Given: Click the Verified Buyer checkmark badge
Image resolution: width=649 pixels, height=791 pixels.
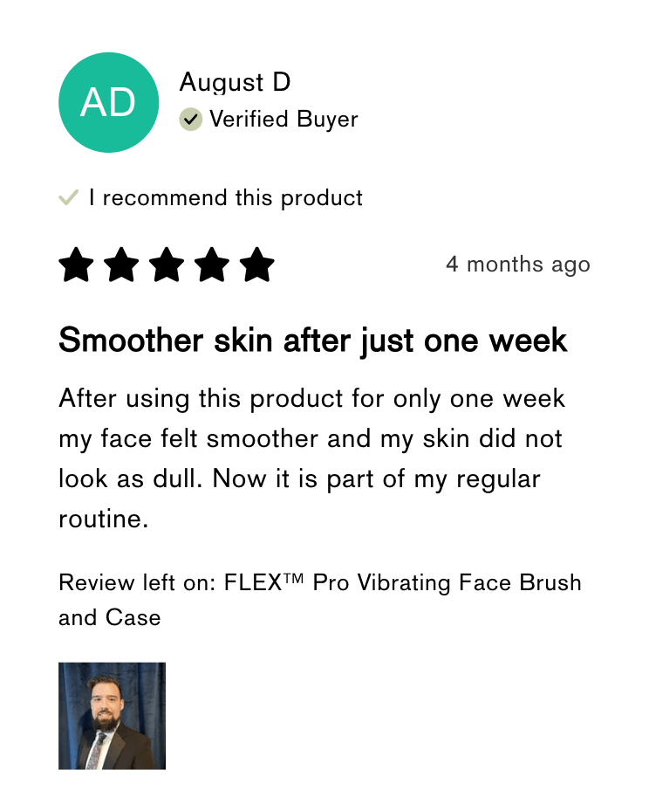Looking at the screenshot, I should [x=190, y=119].
